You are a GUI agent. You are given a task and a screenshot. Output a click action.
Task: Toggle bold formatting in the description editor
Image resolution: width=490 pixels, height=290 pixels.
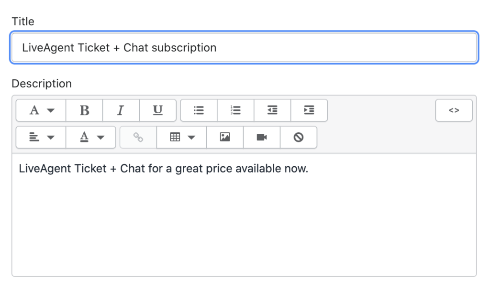84,110
